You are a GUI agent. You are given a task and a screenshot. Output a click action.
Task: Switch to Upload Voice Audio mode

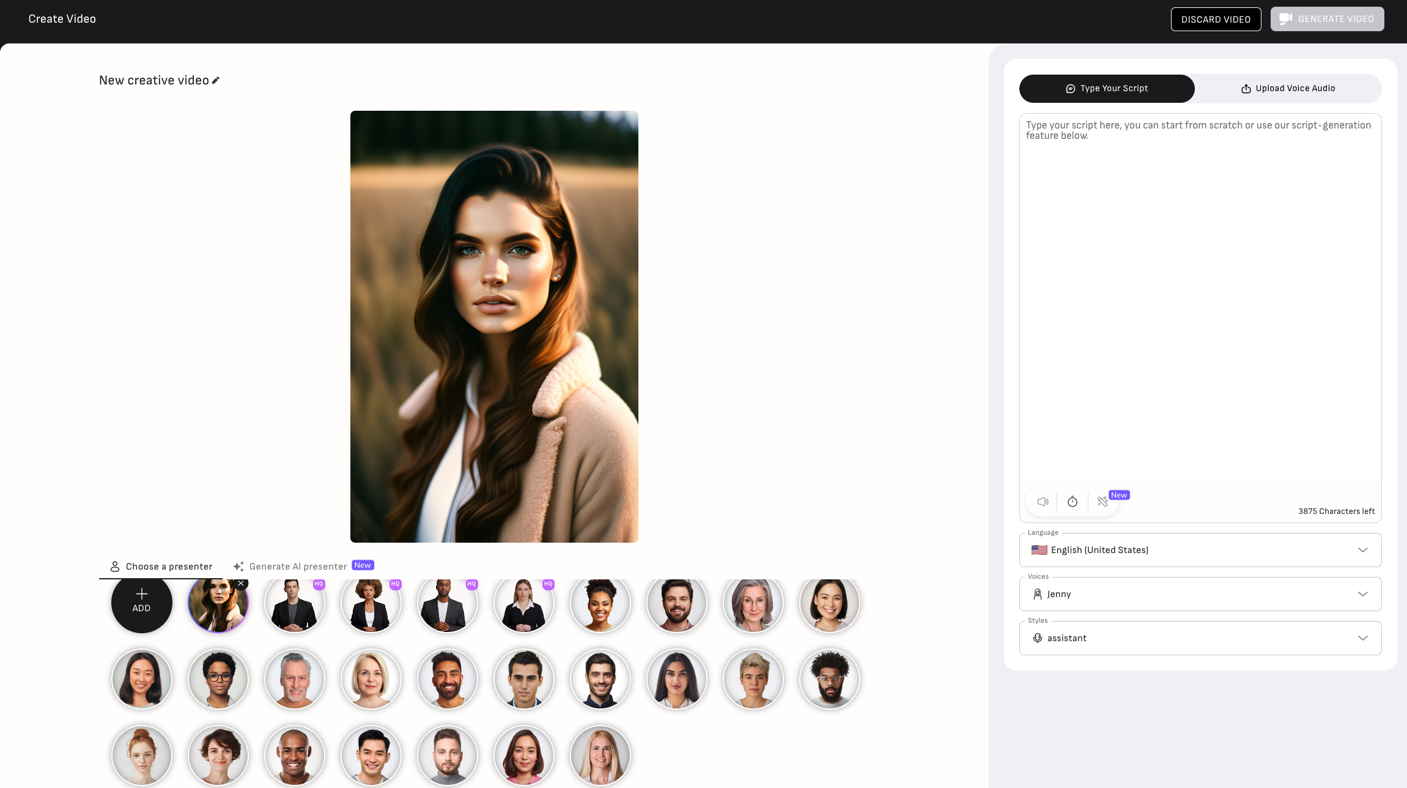1288,89
